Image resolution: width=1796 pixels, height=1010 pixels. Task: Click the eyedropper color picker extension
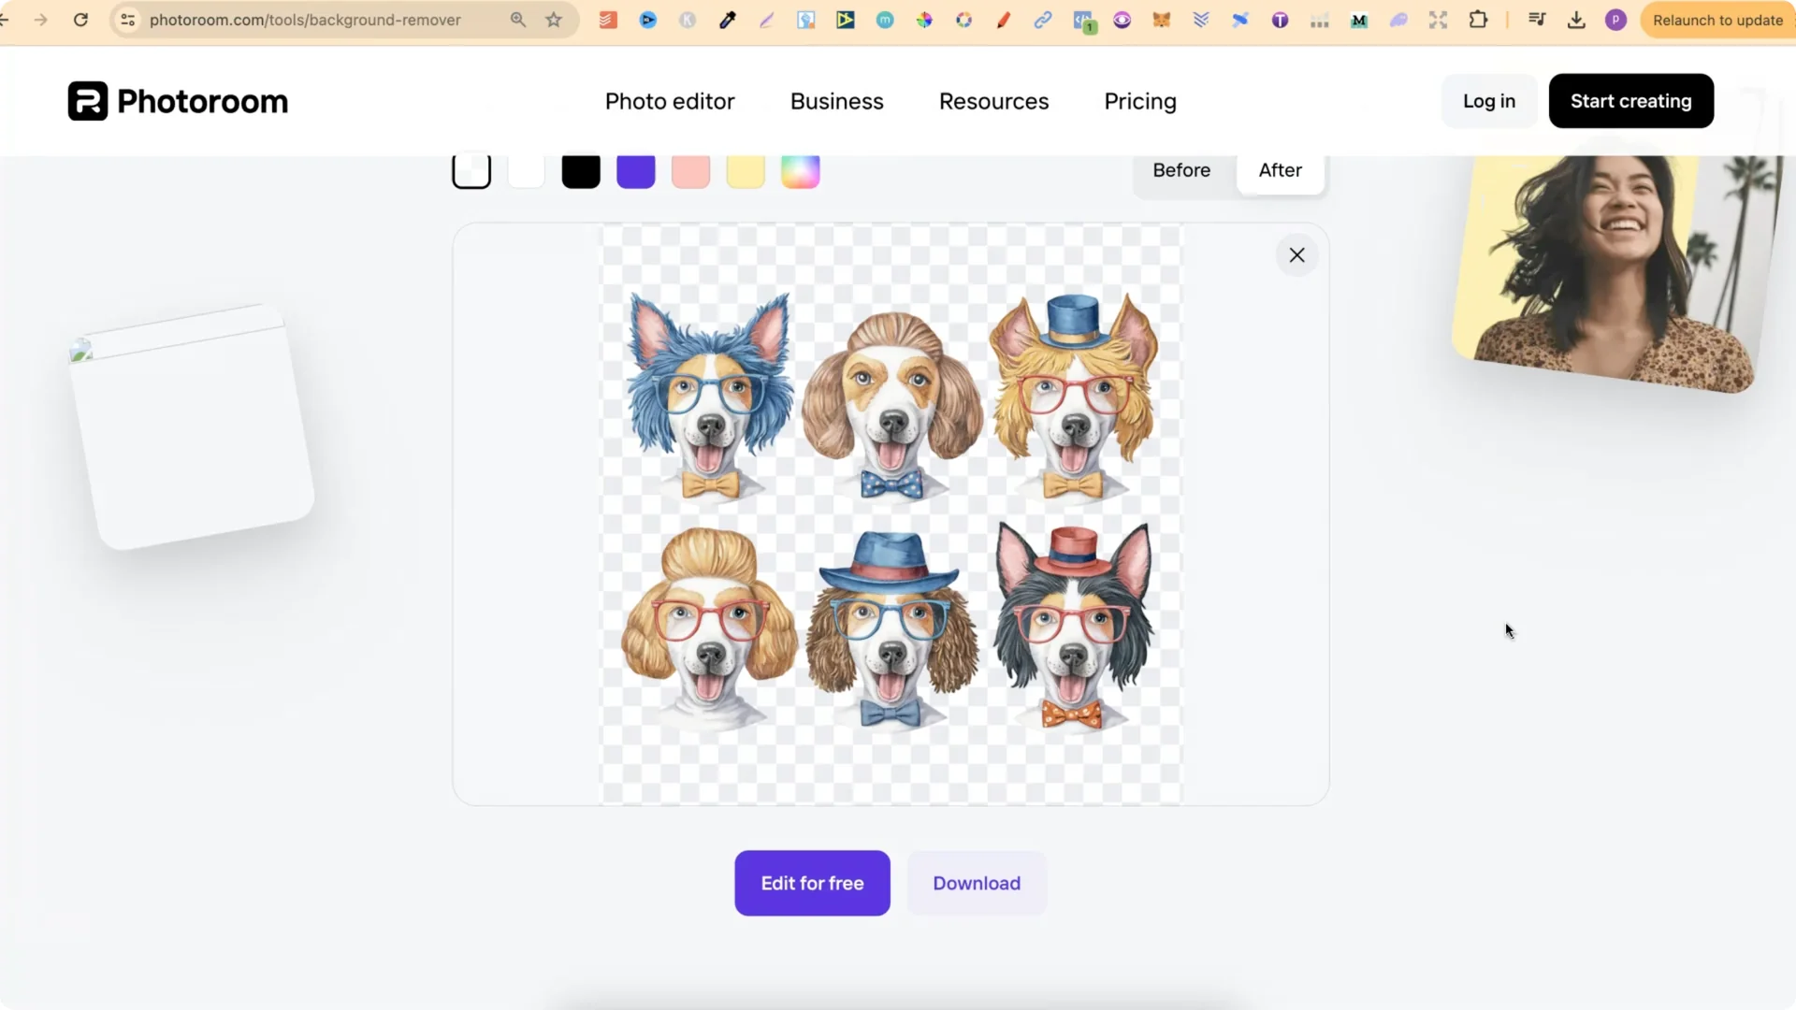tap(728, 20)
